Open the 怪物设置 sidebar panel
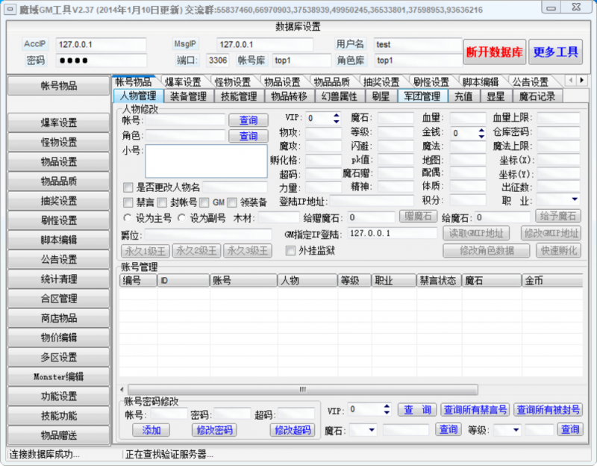597x466 pixels. pos(58,142)
